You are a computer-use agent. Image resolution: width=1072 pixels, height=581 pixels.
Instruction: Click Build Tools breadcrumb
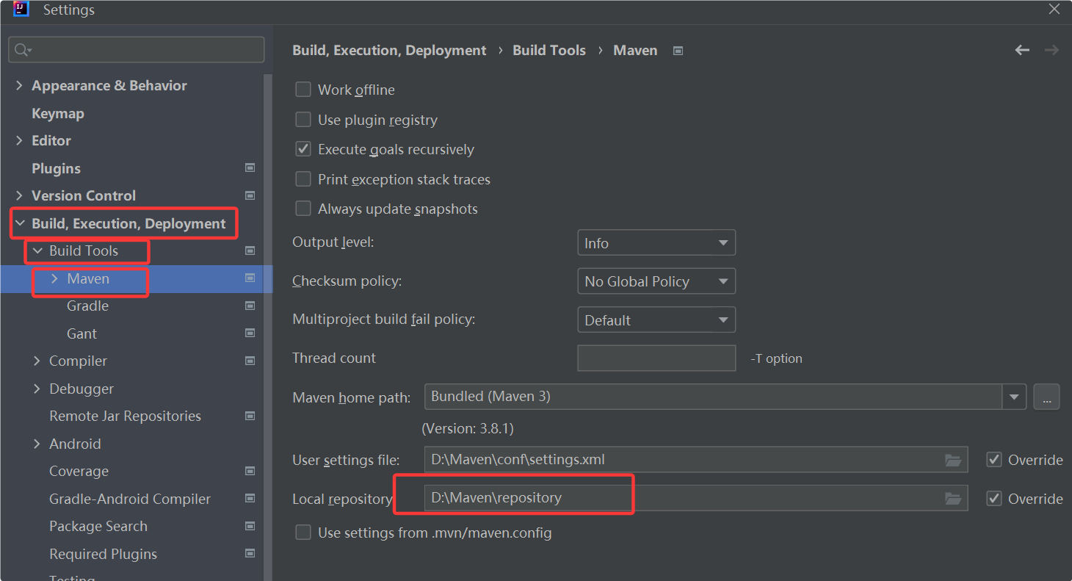[x=549, y=50]
